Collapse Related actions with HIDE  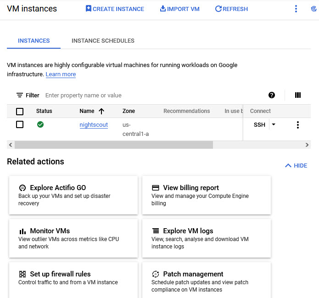click(x=296, y=166)
